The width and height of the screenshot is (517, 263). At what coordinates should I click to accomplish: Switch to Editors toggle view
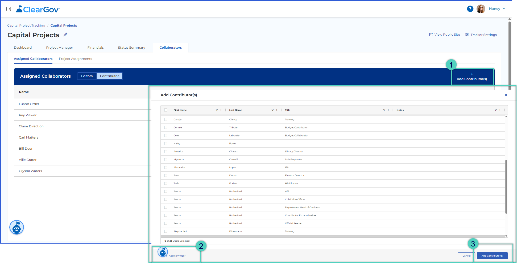click(87, 76)
